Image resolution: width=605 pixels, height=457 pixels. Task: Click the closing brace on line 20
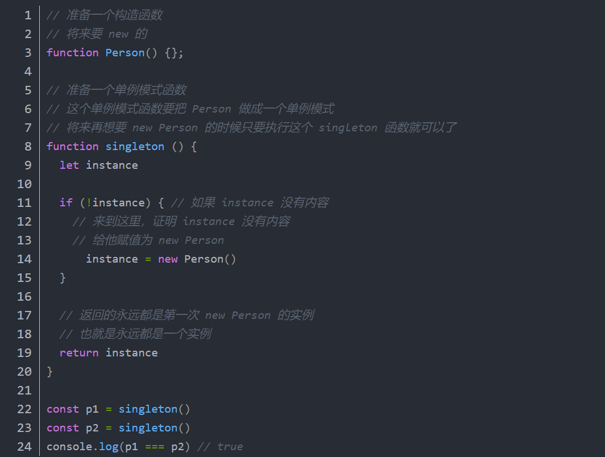point(50,372)
